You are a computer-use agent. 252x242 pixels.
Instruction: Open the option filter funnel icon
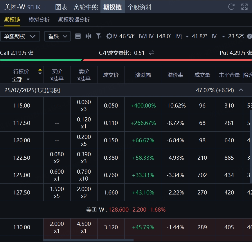point(99,36)
